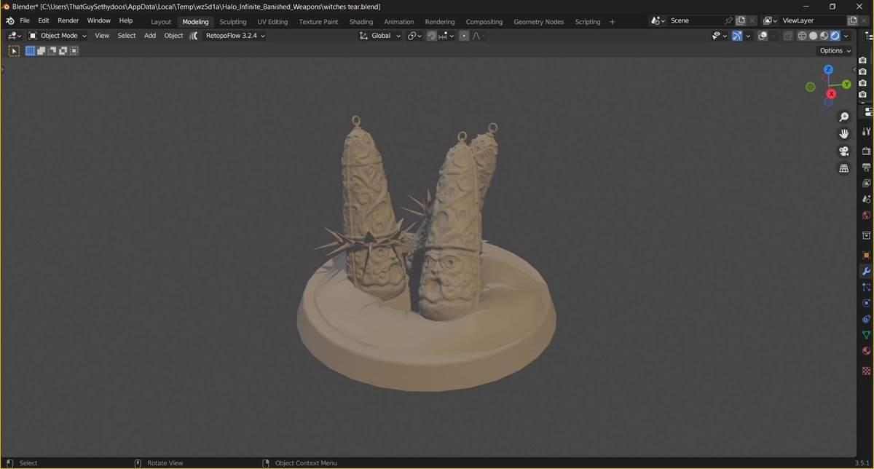Click the RetopoFlow logo icon

coord(194,36)
